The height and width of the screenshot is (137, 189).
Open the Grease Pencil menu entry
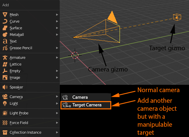click(x=30, y=48)
